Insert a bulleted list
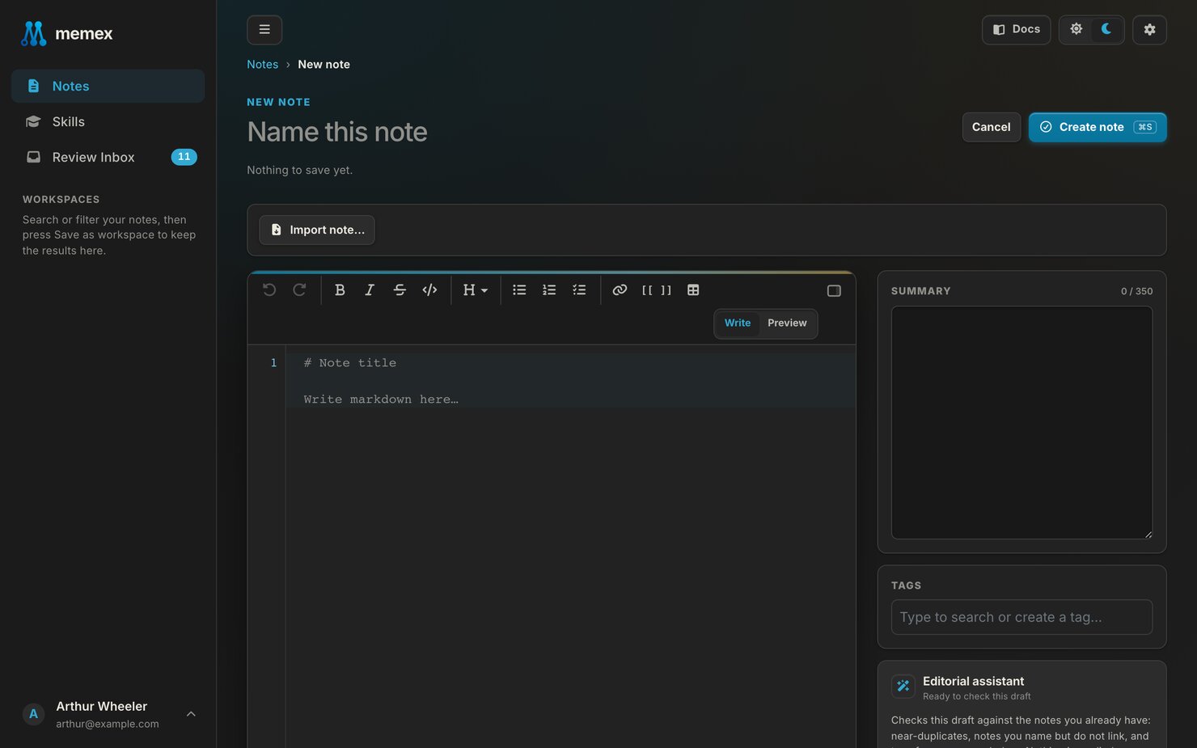Image resolution: width=1197 pixels, height=748 pixels. [x=519, y=289]
